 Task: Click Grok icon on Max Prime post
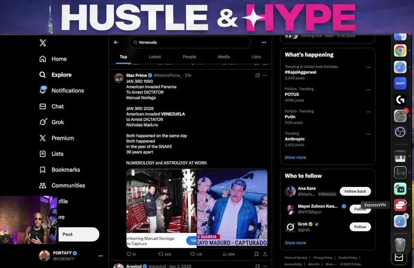[258, 75]
